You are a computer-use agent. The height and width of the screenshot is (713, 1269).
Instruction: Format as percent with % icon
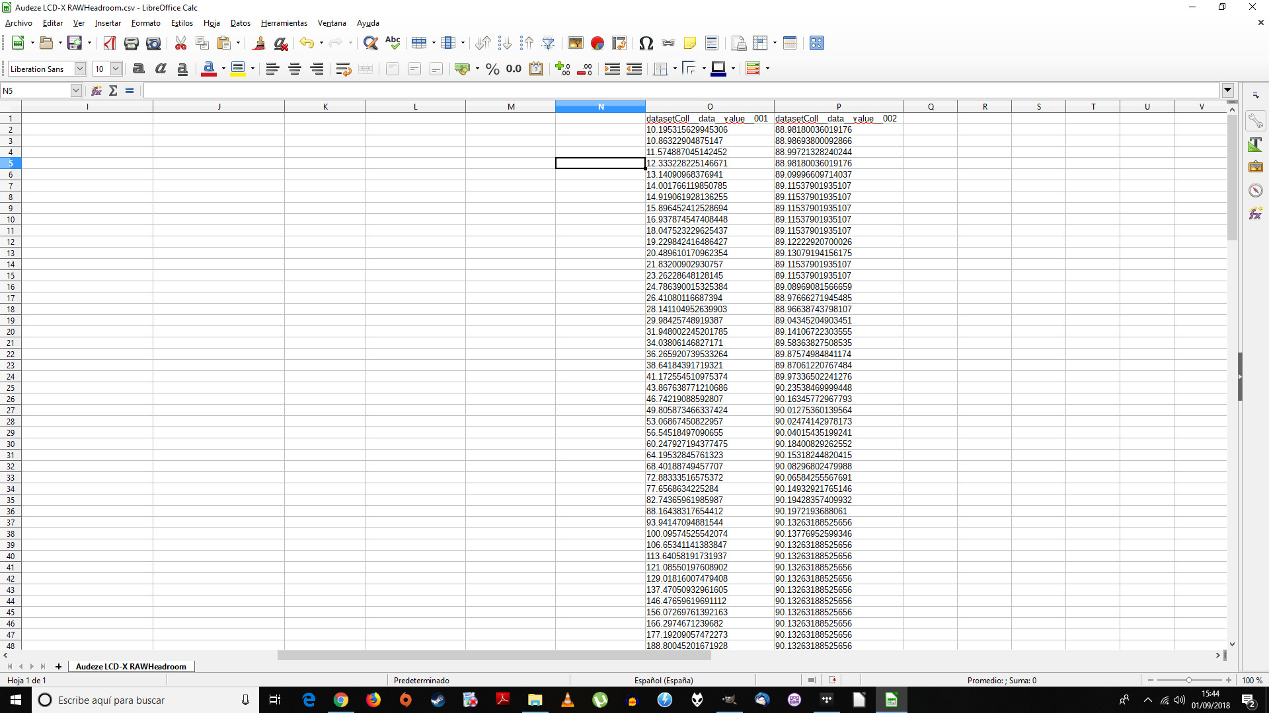pyautogui.click(x=492, y=69)
